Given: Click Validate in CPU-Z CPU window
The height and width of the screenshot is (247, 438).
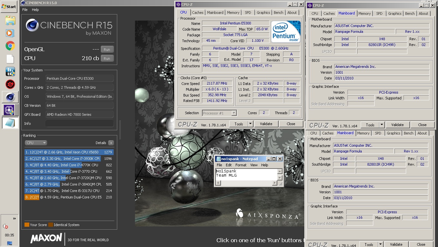Looking at the screenshot, I should click(266, 124).
